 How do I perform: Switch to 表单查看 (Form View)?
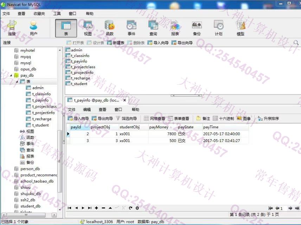click(x=179, y=118)
